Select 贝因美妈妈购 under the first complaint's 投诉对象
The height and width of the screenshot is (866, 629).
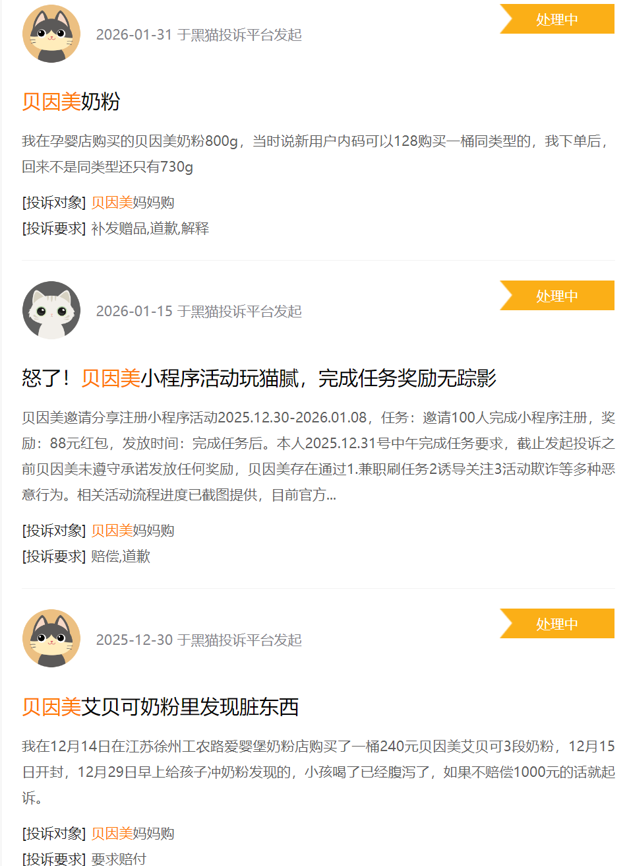pyautogui.click(x=133, y=203)
